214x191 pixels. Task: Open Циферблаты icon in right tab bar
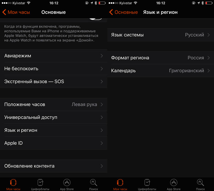[x=147, y=182]
